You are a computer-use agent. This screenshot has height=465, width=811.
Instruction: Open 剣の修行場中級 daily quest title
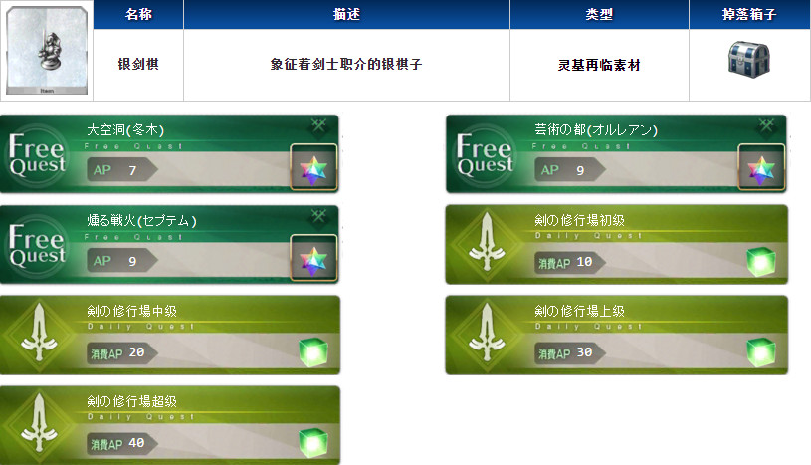point(132,311)
